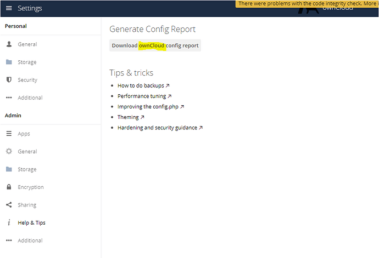Click the Admin section heading

click(13, 116)
